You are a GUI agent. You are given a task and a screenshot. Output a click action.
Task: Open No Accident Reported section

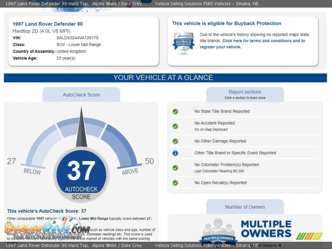click(x=245, y=126)
